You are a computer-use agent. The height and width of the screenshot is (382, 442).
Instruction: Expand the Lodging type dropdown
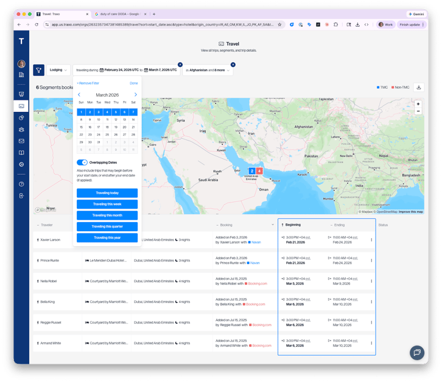click(x=59, y=71)
